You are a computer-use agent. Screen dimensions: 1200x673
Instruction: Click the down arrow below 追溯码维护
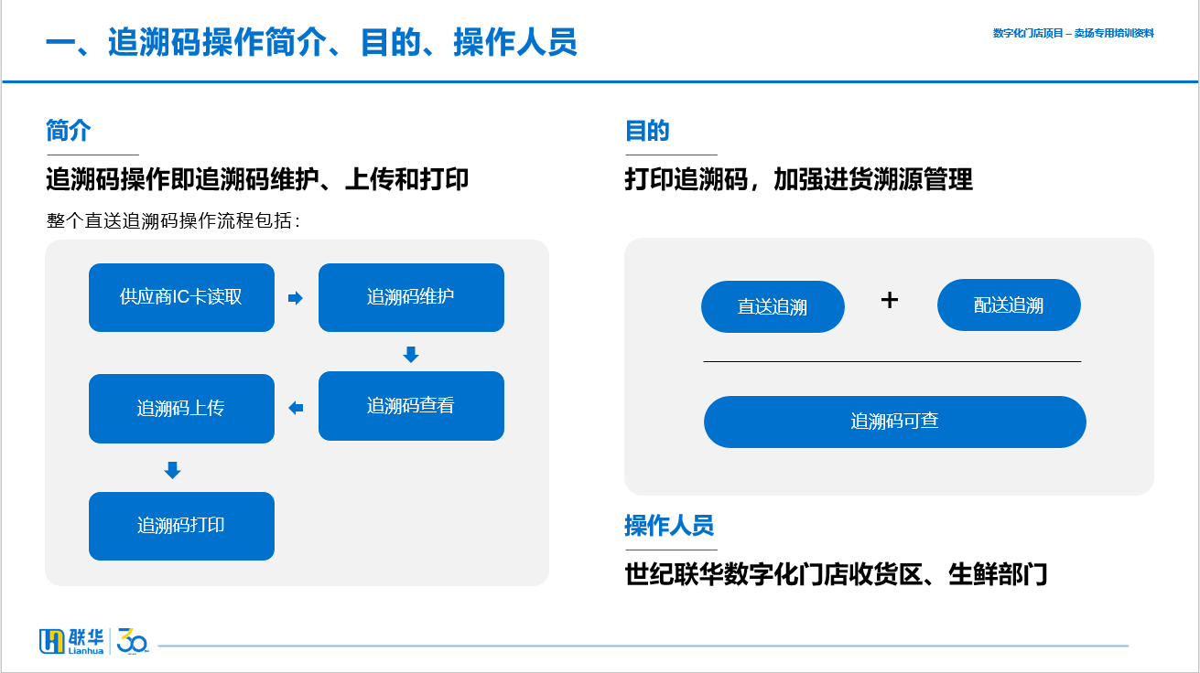point(411,354)
